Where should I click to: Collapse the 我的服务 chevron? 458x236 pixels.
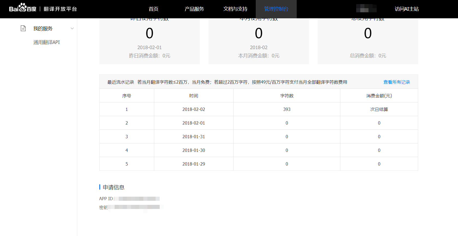(x=72, y=28)
